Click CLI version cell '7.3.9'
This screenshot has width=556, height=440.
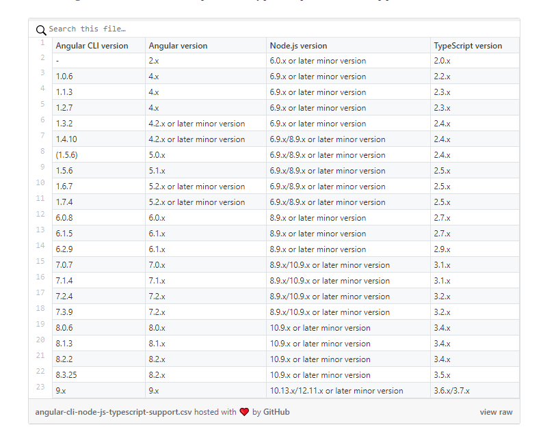[x=99, y=312]
